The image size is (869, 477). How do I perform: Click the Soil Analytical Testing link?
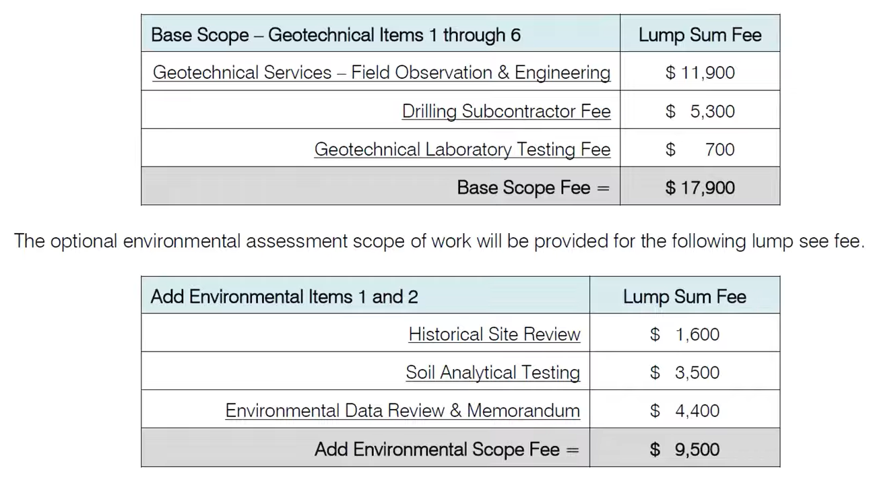pyautogui.click(x=492, y=373)
